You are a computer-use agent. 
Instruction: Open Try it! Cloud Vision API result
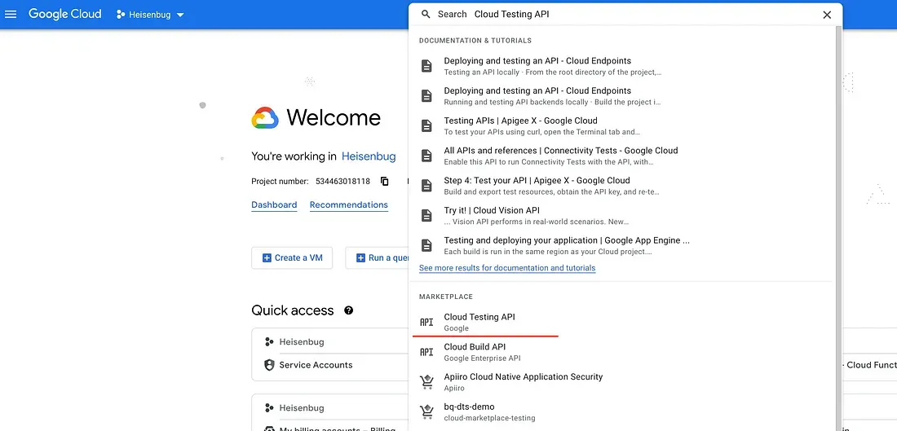coord(621,215)
